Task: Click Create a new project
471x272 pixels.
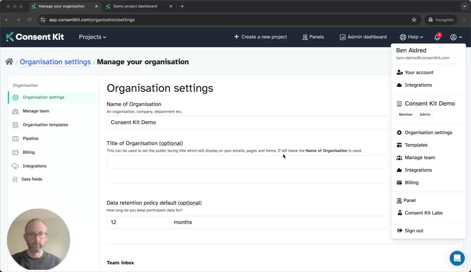Action: coord(260,37)
